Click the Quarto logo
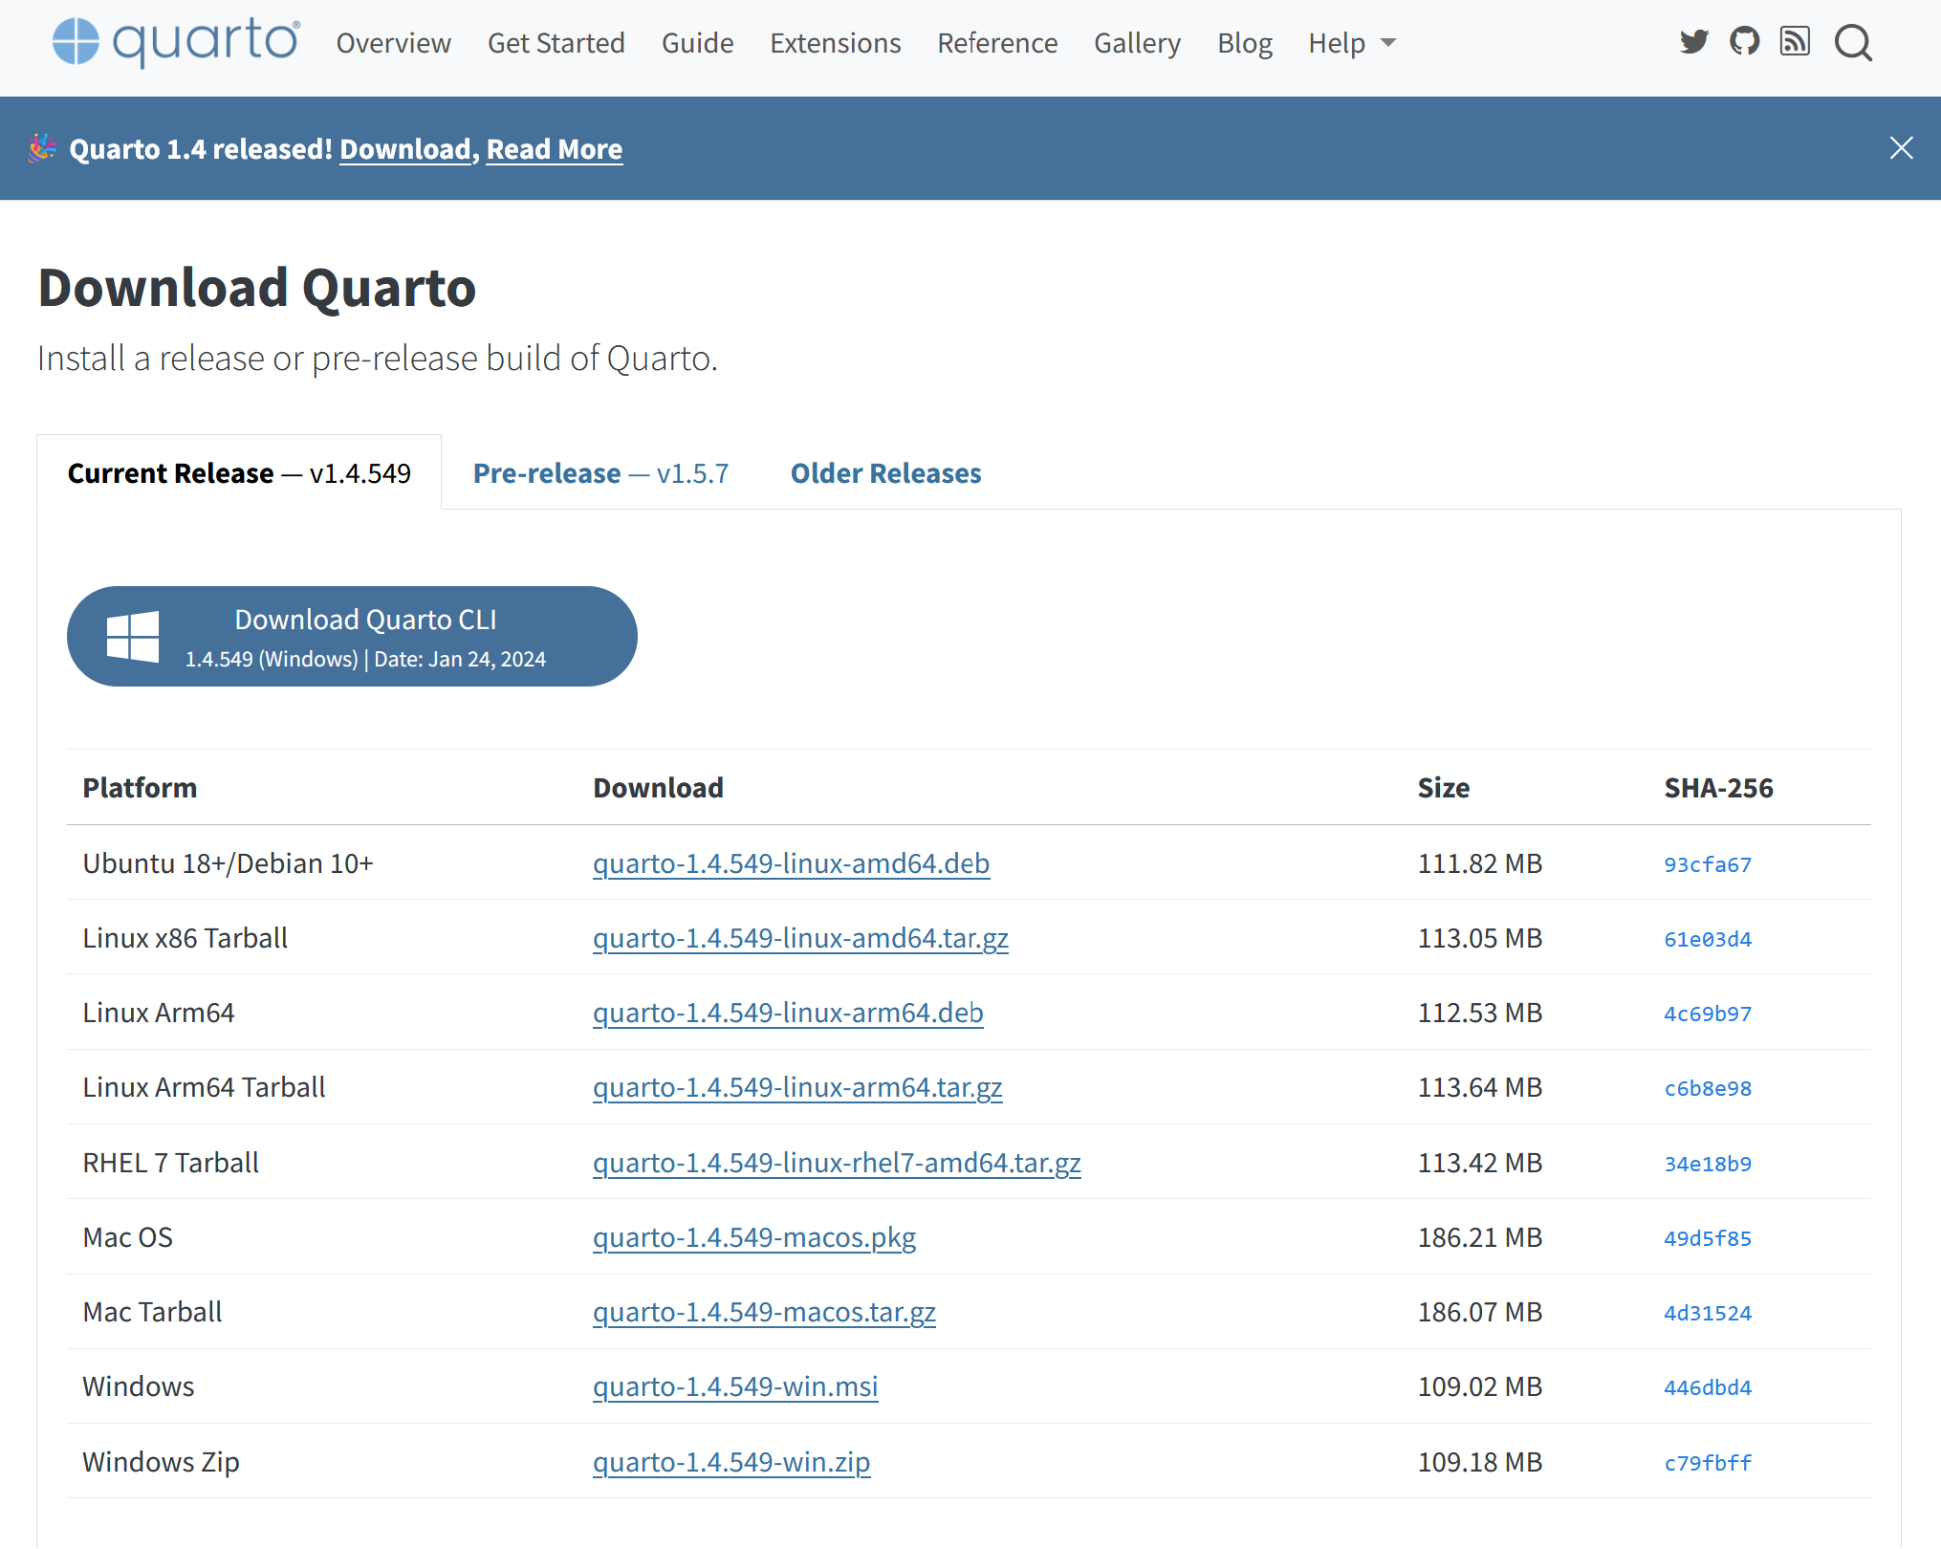Image resolution: width=1941 pixels, height=1549 pixels. [x=176, y=42]
